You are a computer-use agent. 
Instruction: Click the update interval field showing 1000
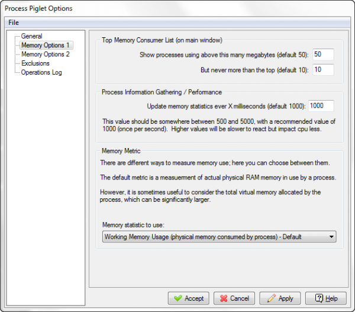(321, 106)
